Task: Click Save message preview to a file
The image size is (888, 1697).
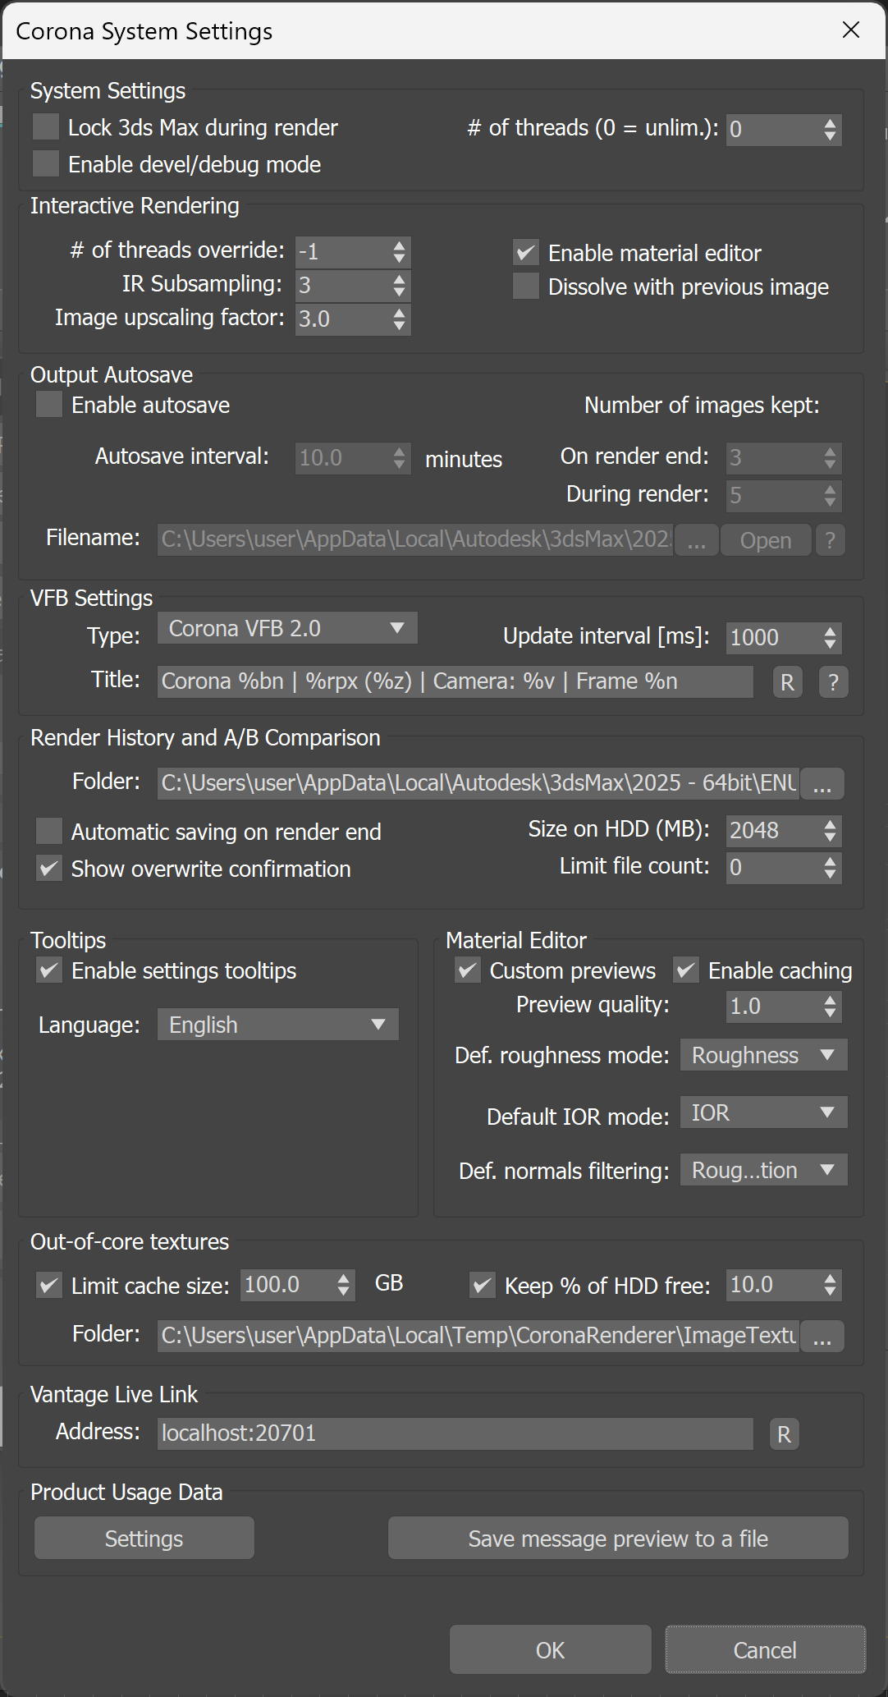Action: [x=618, y=1539]
